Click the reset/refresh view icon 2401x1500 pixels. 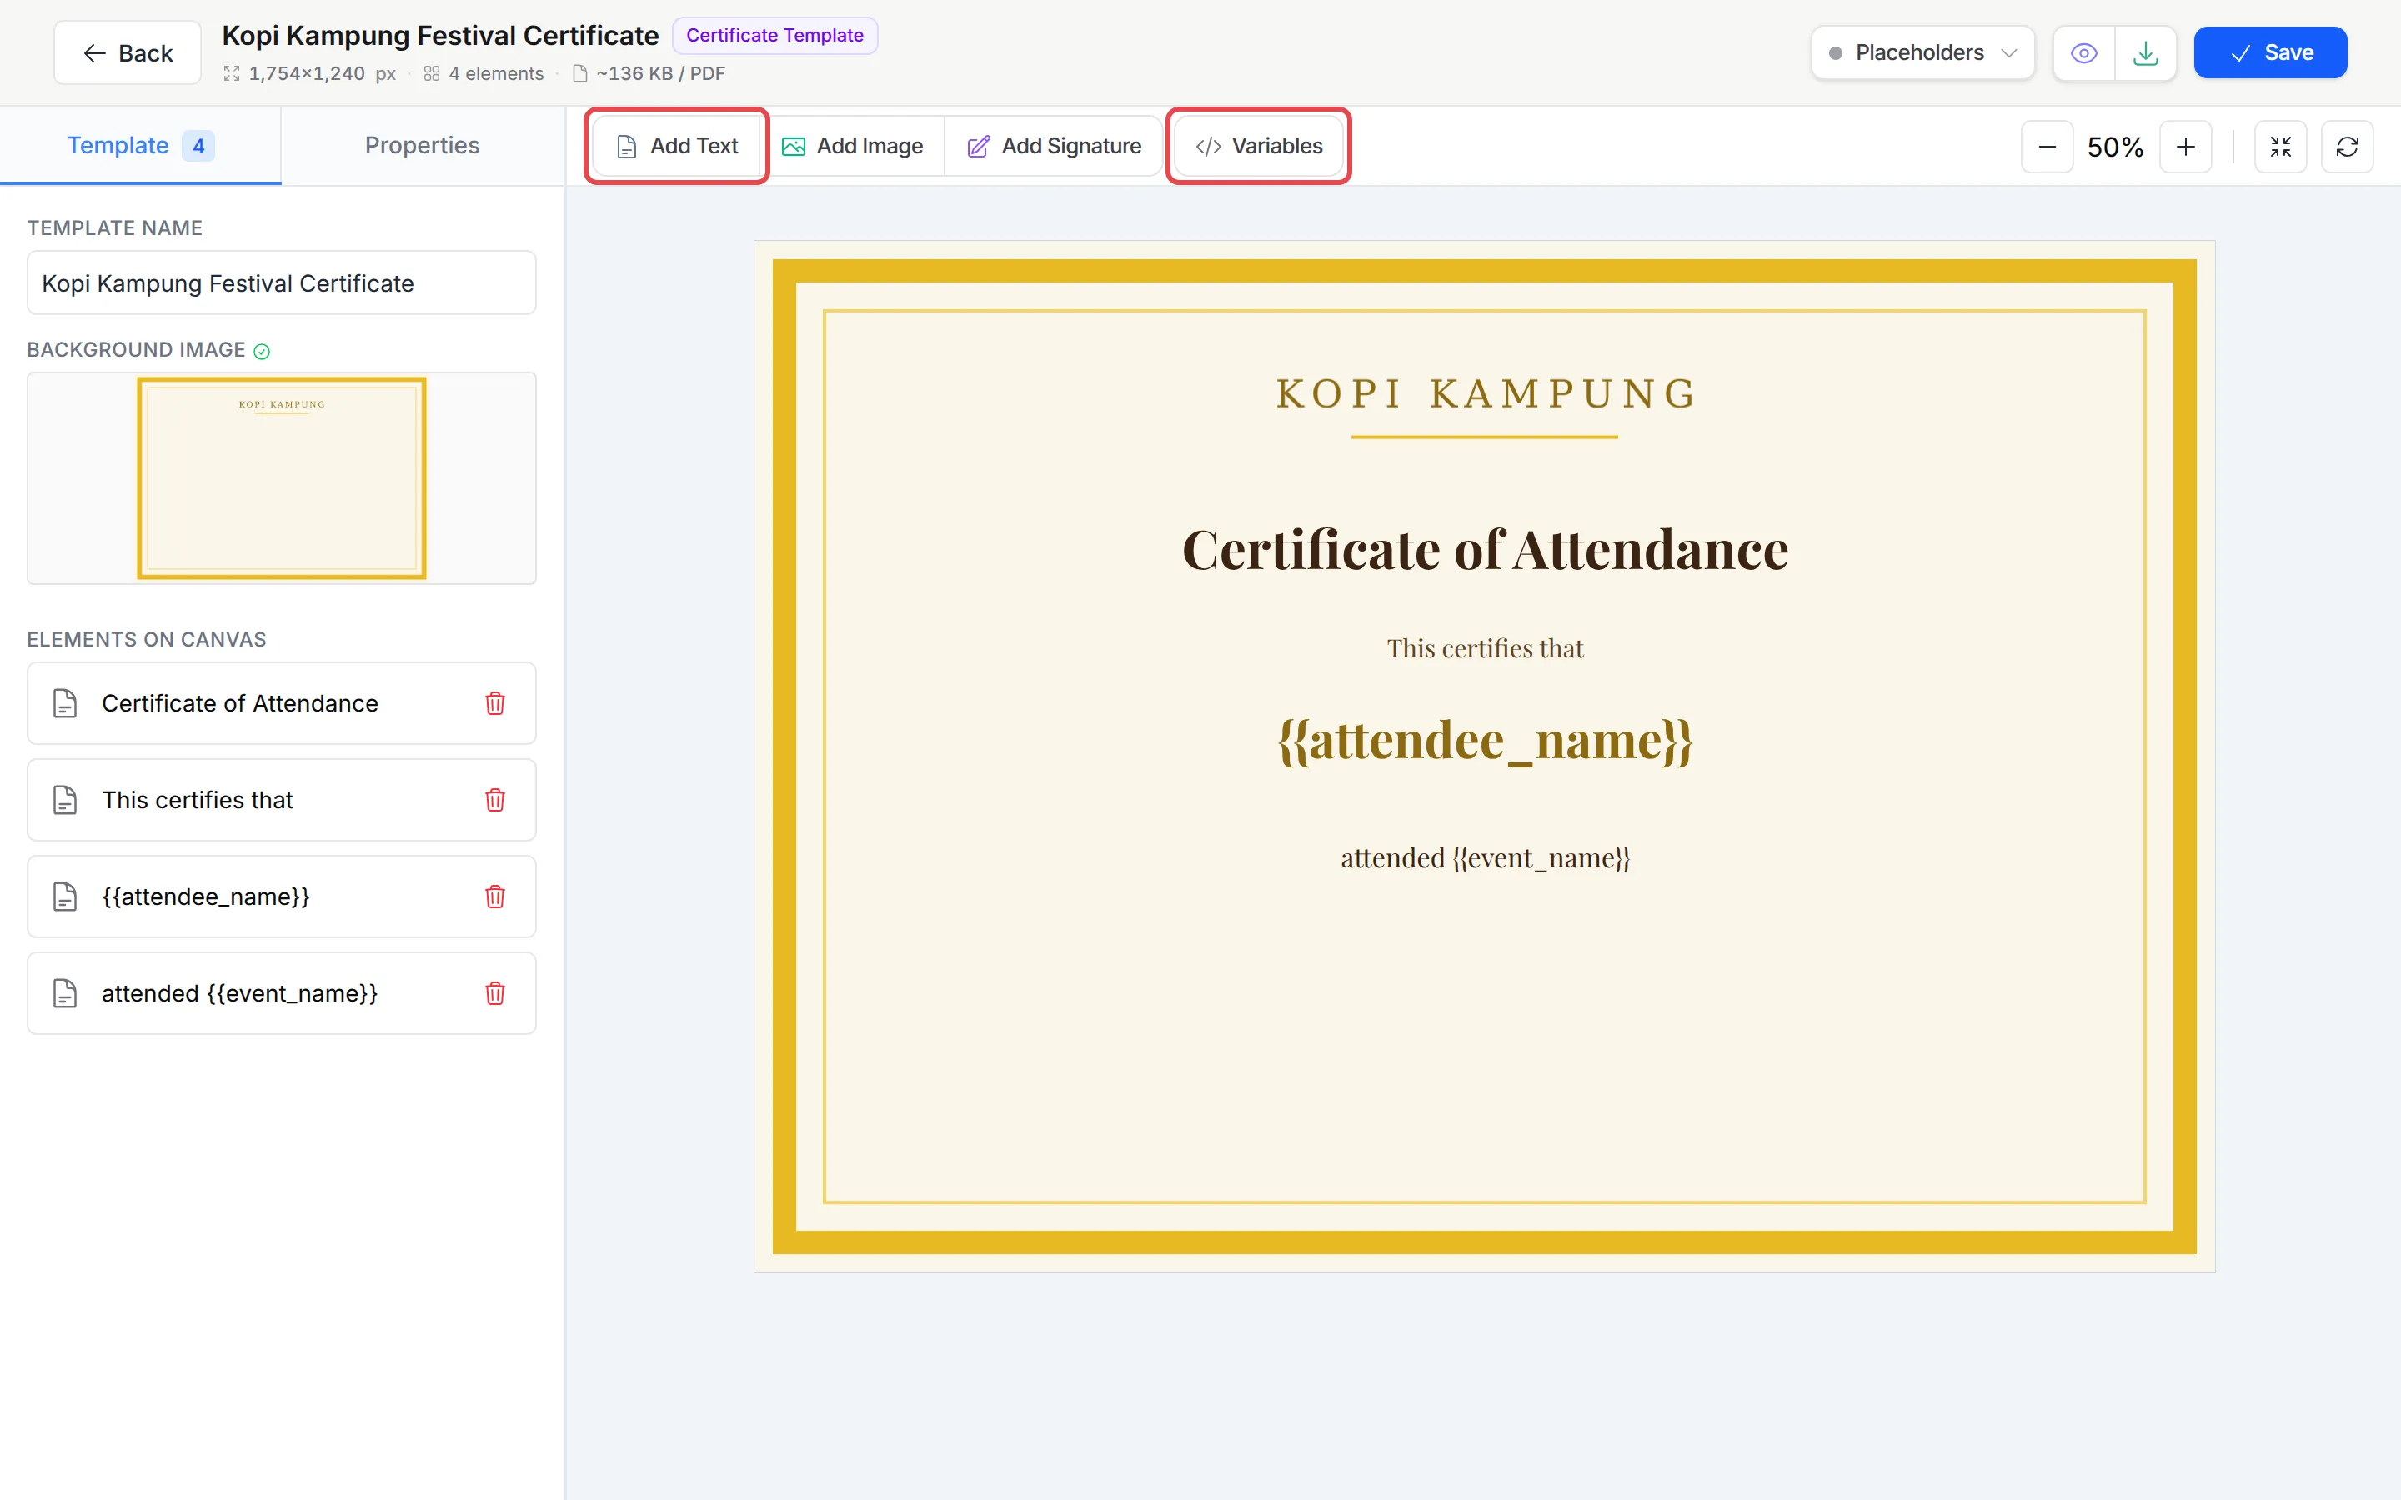[x=2347, y=147]
